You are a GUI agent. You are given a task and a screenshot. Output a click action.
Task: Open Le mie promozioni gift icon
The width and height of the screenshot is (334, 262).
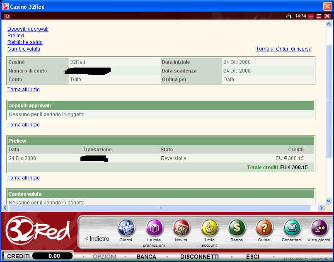coord(154,228)
